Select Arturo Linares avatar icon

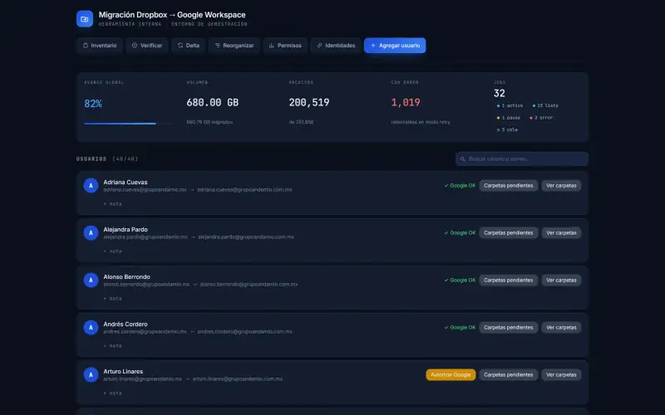click(x=91, y=375)
